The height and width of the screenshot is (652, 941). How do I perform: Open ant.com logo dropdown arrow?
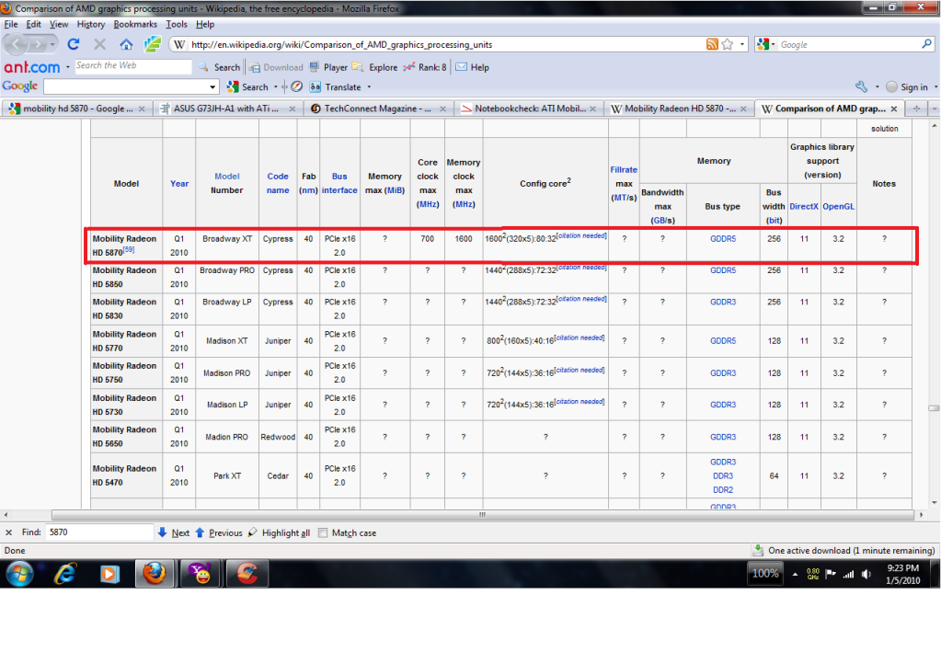(x=68, y=67)
